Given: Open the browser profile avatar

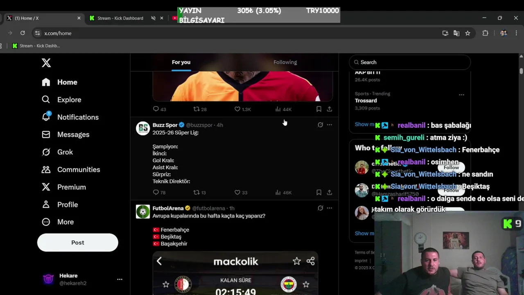Looking at the screenshot, I should point(504,33).
